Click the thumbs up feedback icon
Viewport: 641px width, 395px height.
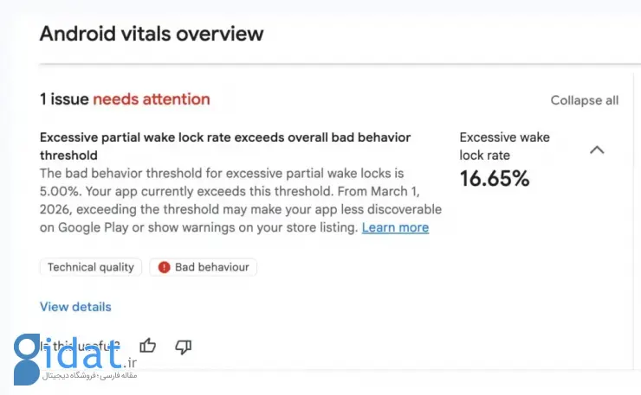click(148, 347)
